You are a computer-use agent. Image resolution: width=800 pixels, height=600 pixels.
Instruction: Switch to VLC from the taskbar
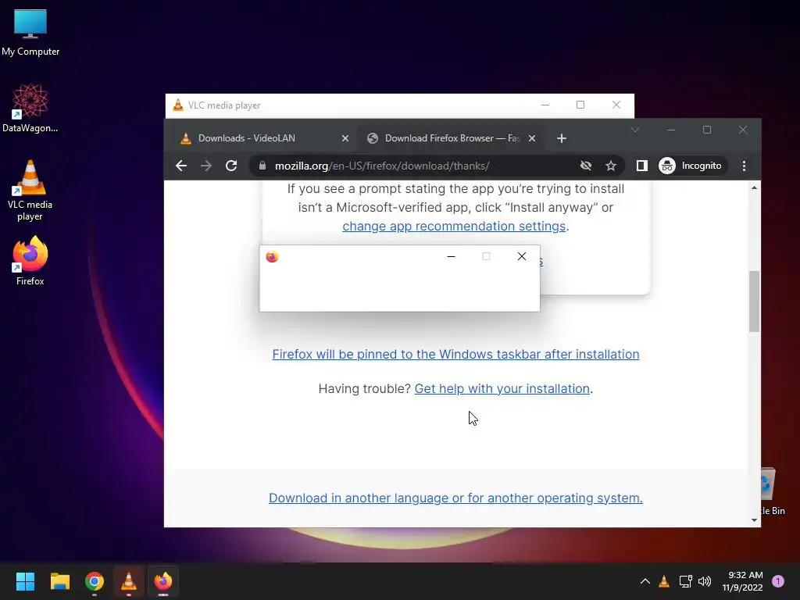point(129,581)
